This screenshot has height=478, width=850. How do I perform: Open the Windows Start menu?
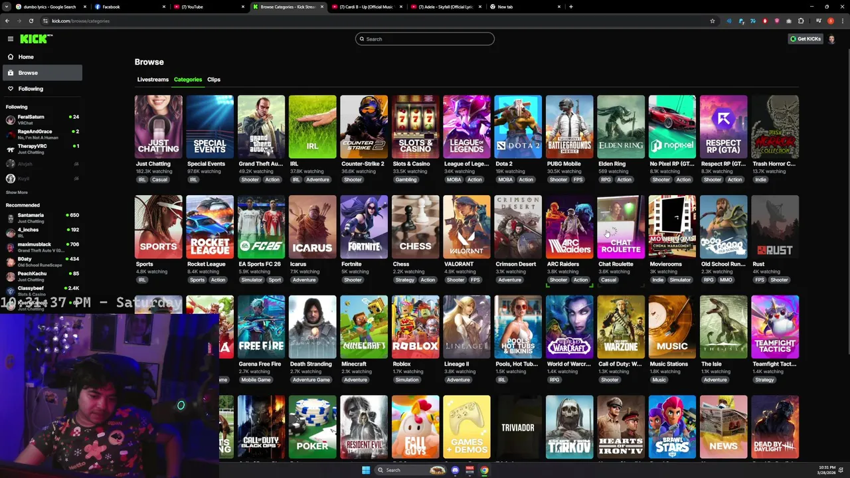[x=365, y=470]
